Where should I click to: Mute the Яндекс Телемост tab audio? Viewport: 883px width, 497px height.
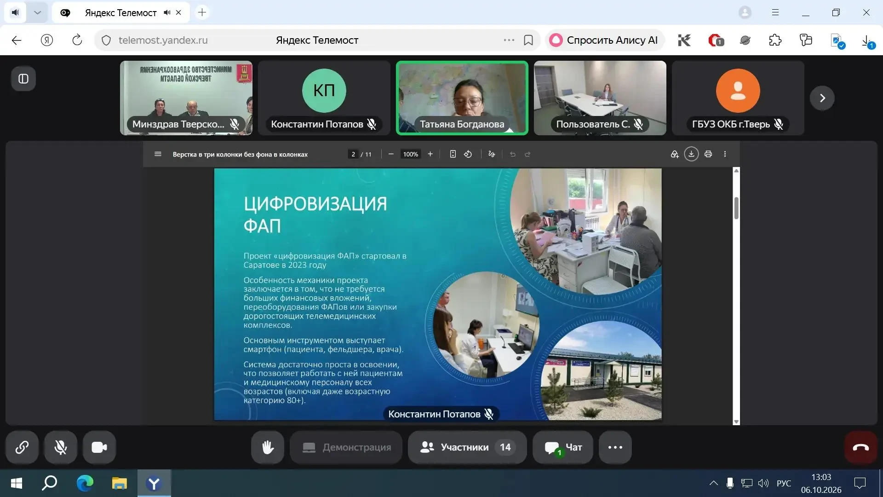pyautogui.click(x=167, y=12)
